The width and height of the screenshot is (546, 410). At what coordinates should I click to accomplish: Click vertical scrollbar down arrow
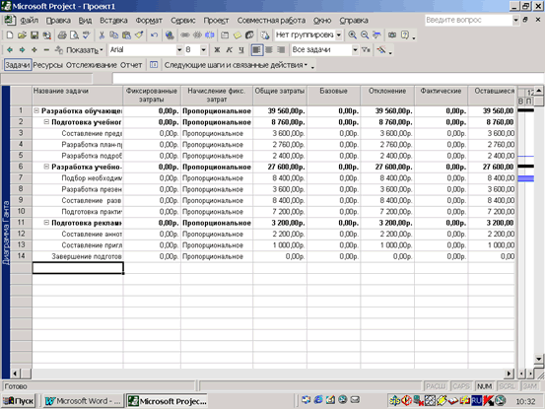pyautogui.click(x=538, y=359)
